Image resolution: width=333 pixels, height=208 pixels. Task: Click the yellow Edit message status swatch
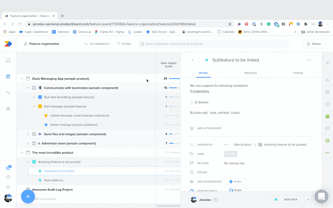pyautogui.click(x=40, y=106)
